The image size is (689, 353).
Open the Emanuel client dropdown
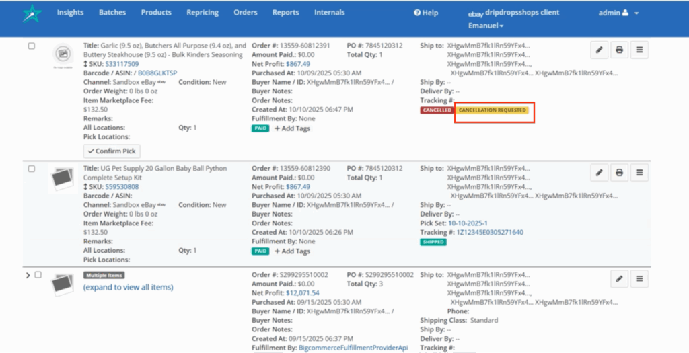click(485, 26)
